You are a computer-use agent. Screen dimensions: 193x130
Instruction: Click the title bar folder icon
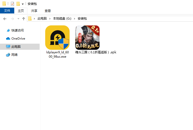click(x=4, y=4)
